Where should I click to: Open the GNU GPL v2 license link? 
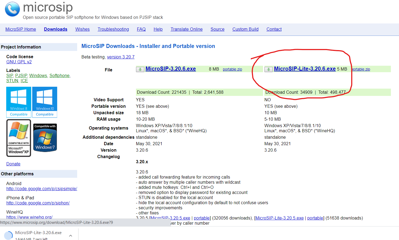coord(19,62)
